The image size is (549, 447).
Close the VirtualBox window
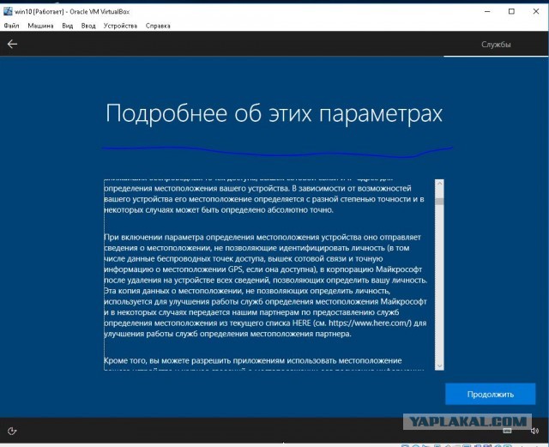pos(536,11)
